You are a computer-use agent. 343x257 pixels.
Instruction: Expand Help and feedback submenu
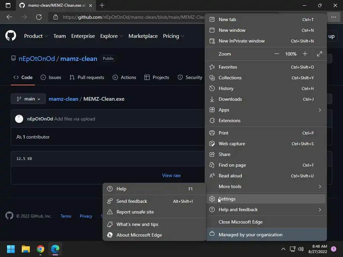click(266, 209)
